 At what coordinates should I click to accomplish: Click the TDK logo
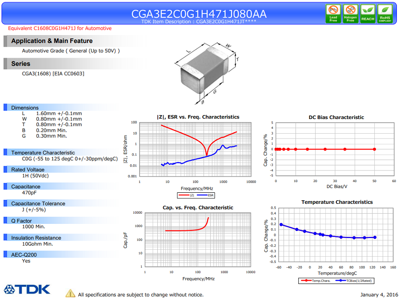(x=27, y=290)
